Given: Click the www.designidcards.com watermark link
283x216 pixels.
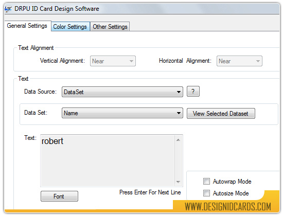Looking at the screenshot, I should click(227, 207).
